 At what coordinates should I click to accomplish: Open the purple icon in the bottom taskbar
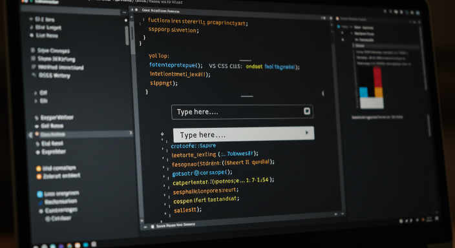click(61, 246)
